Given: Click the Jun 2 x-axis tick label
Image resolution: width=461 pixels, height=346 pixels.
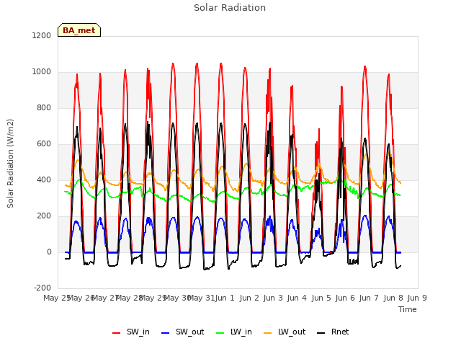Looking at the screenshot, I should click(249, 298).
